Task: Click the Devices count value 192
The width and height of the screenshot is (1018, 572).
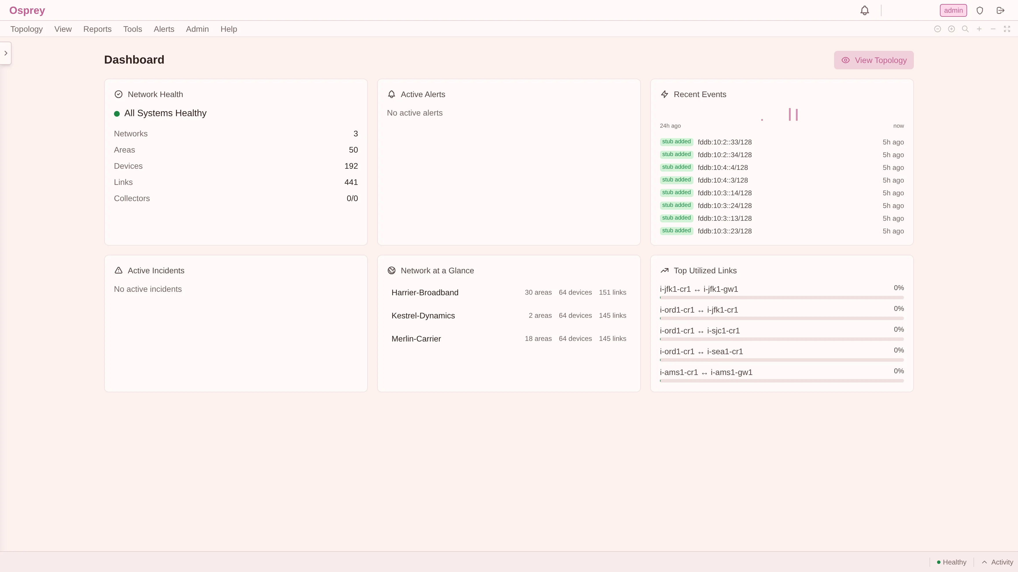Action: tap(351, 166)
